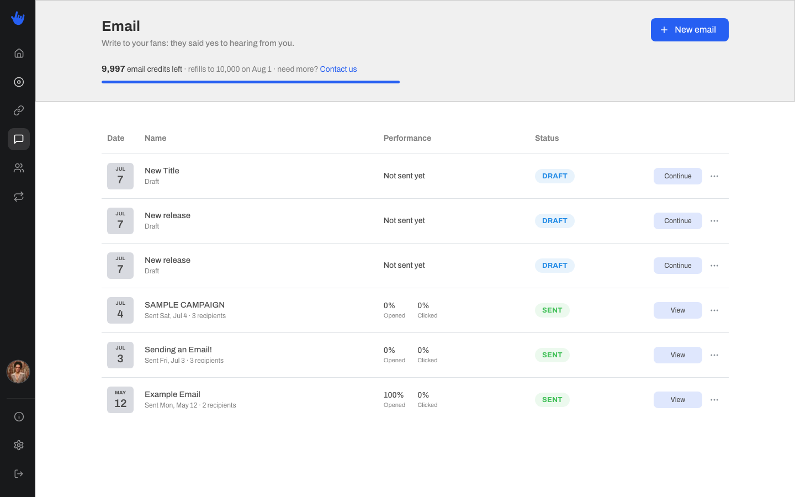Click the Contact us link
Image resolution: width=795 pixels, height=497 pixels.
pyautogui.click(x=338, y=69)
